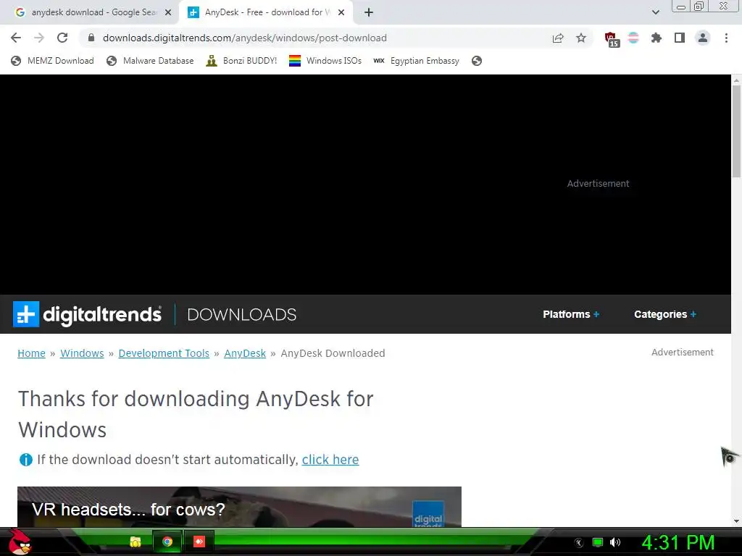Open the red AnyDesk taskbar icon
Viewport: 742px width, 556px height.
tap(199, 542)
